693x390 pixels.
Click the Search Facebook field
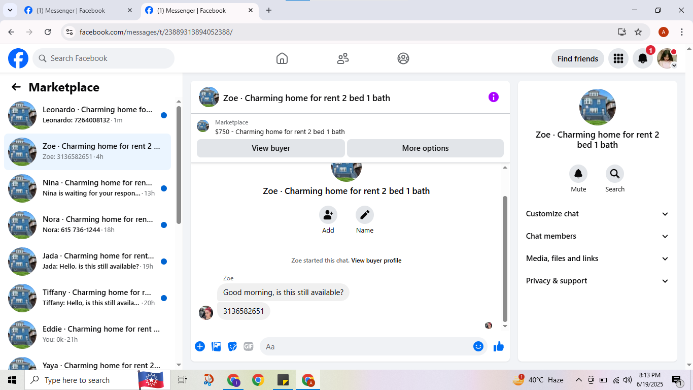click(x=103, y=58)
